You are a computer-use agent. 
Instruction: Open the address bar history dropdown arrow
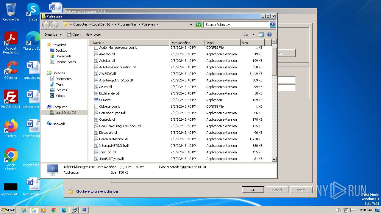click(191, 25)
